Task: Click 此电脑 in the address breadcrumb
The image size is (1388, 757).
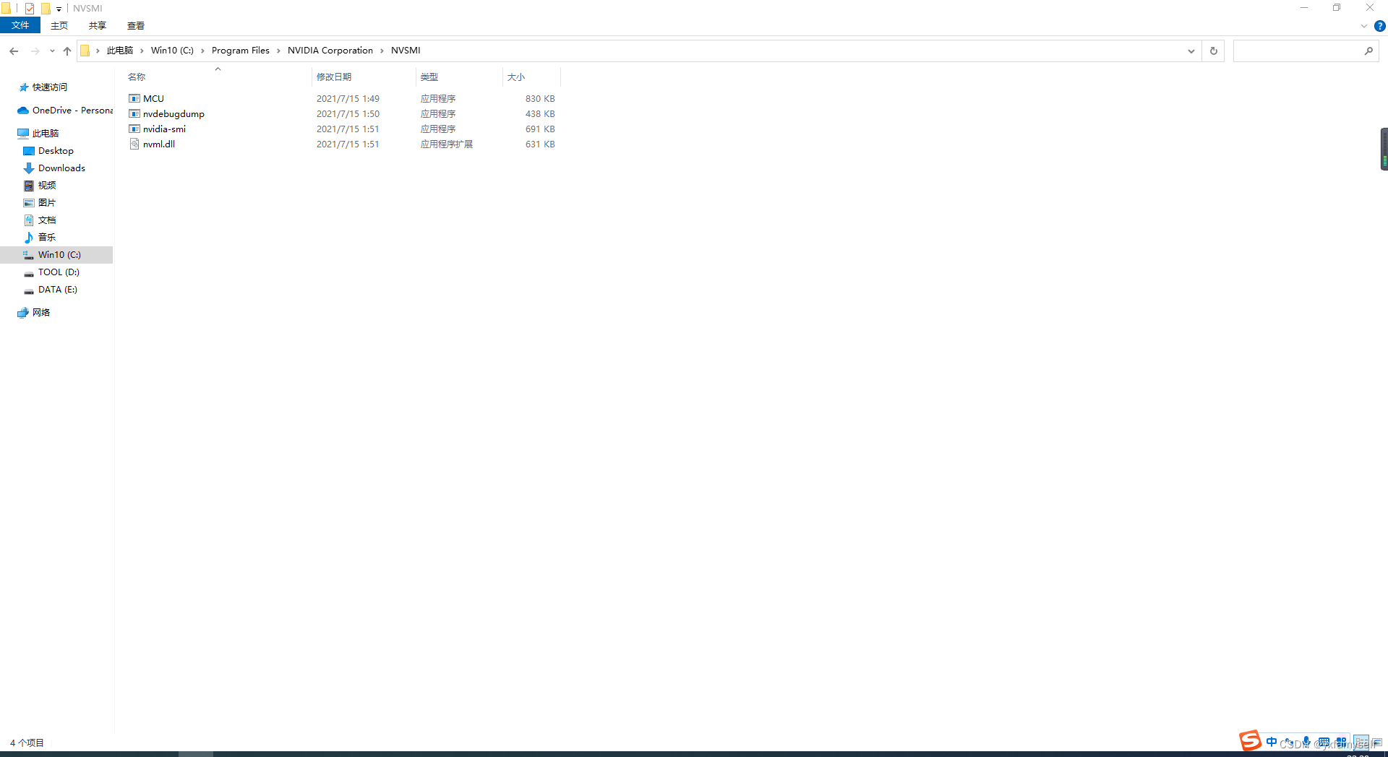Action: point(120,51)
